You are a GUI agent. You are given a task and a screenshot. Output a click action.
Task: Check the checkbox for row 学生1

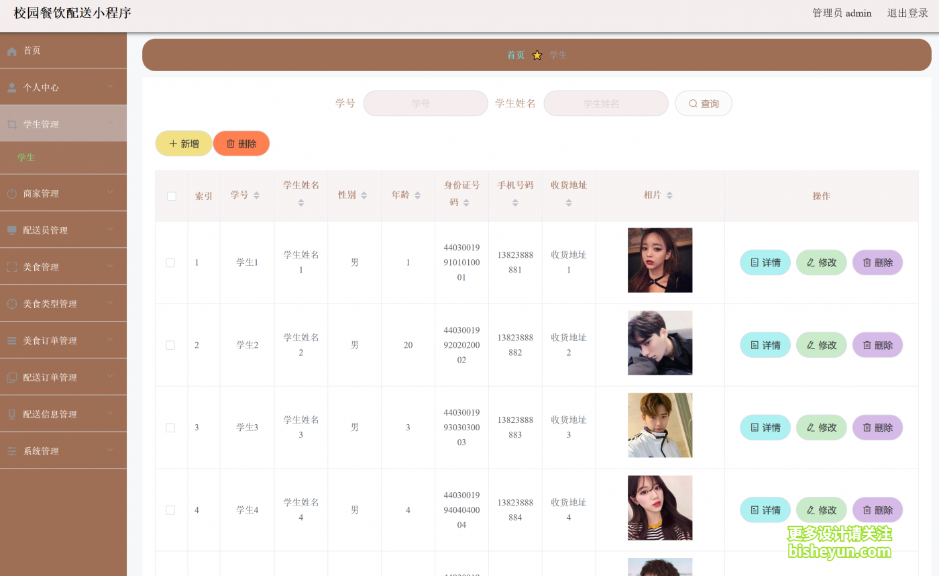click(x=170, y=263)
